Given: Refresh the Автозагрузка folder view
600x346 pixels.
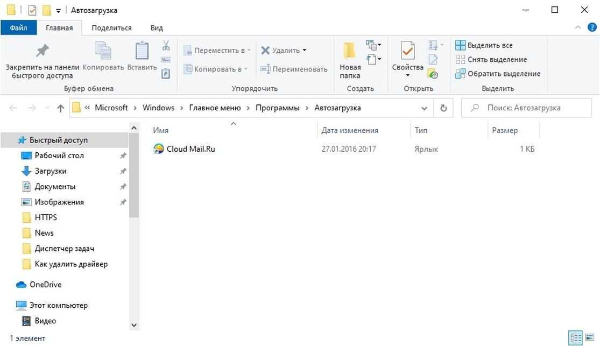Looking at the screenshot, I should tap(443, 108).
